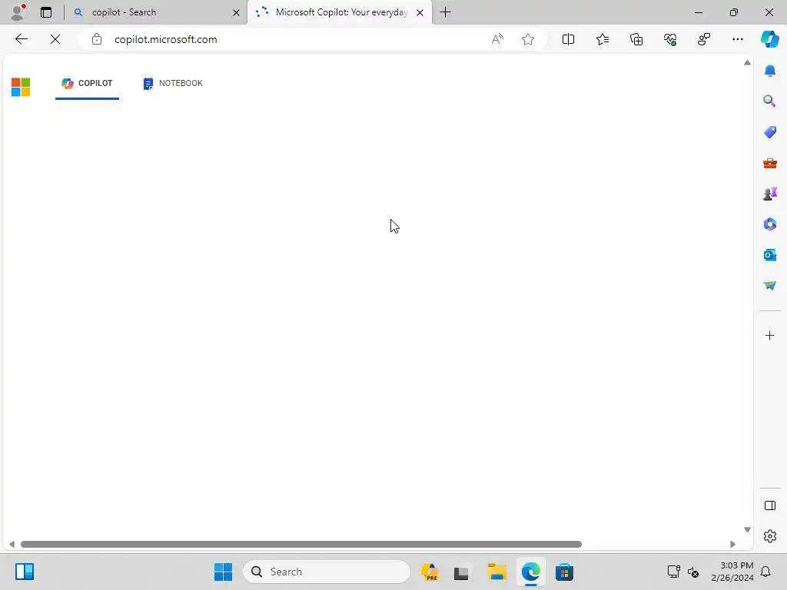The height and width of the screenshot is (590, 787).
Task: Open split screen view
Action: point(568,39)
